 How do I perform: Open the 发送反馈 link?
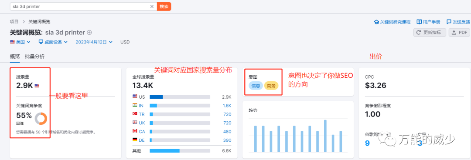point(458,22)
